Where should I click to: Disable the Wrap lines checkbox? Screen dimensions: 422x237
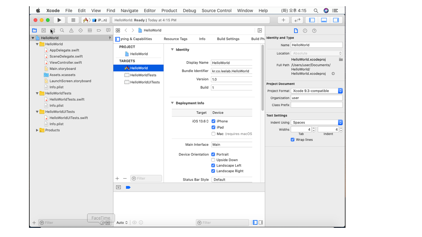point(292,140)
